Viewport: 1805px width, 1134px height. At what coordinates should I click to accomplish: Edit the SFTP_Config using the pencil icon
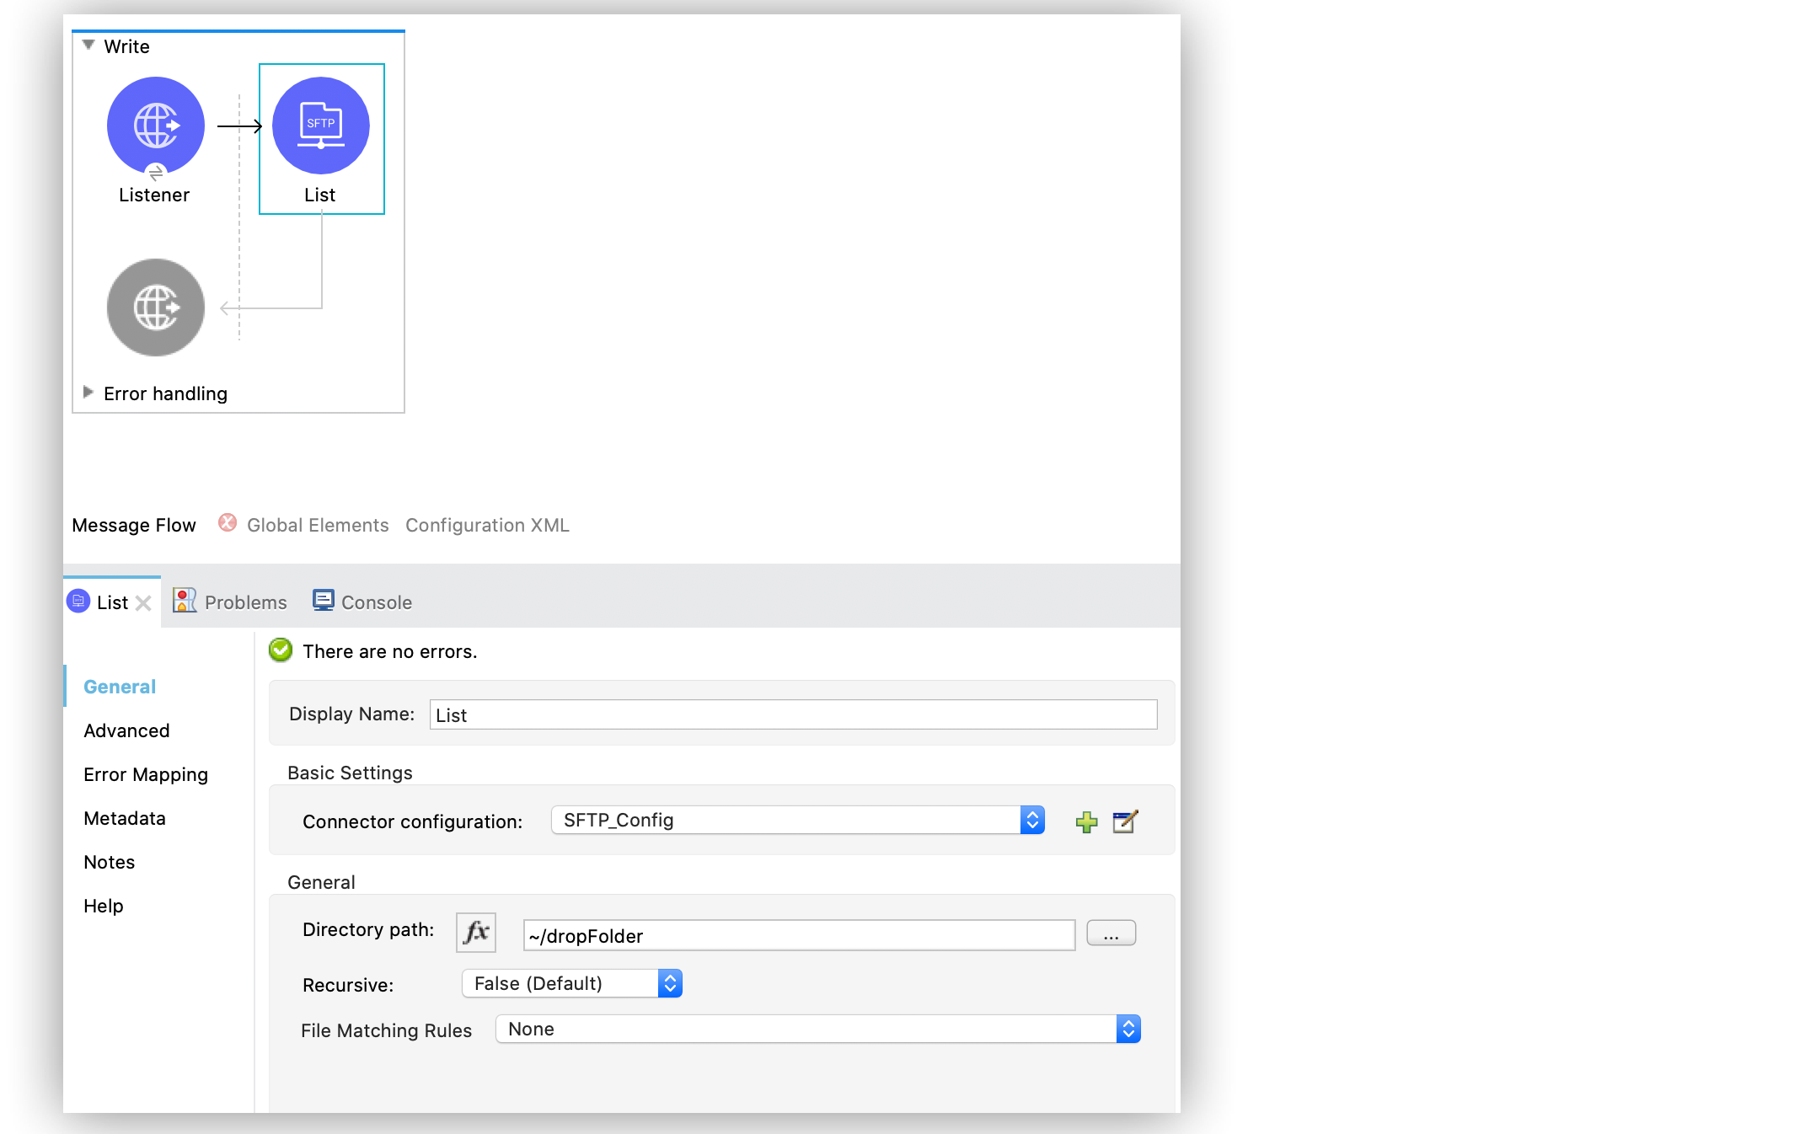pyautogui.click(x=1125, y=821)
